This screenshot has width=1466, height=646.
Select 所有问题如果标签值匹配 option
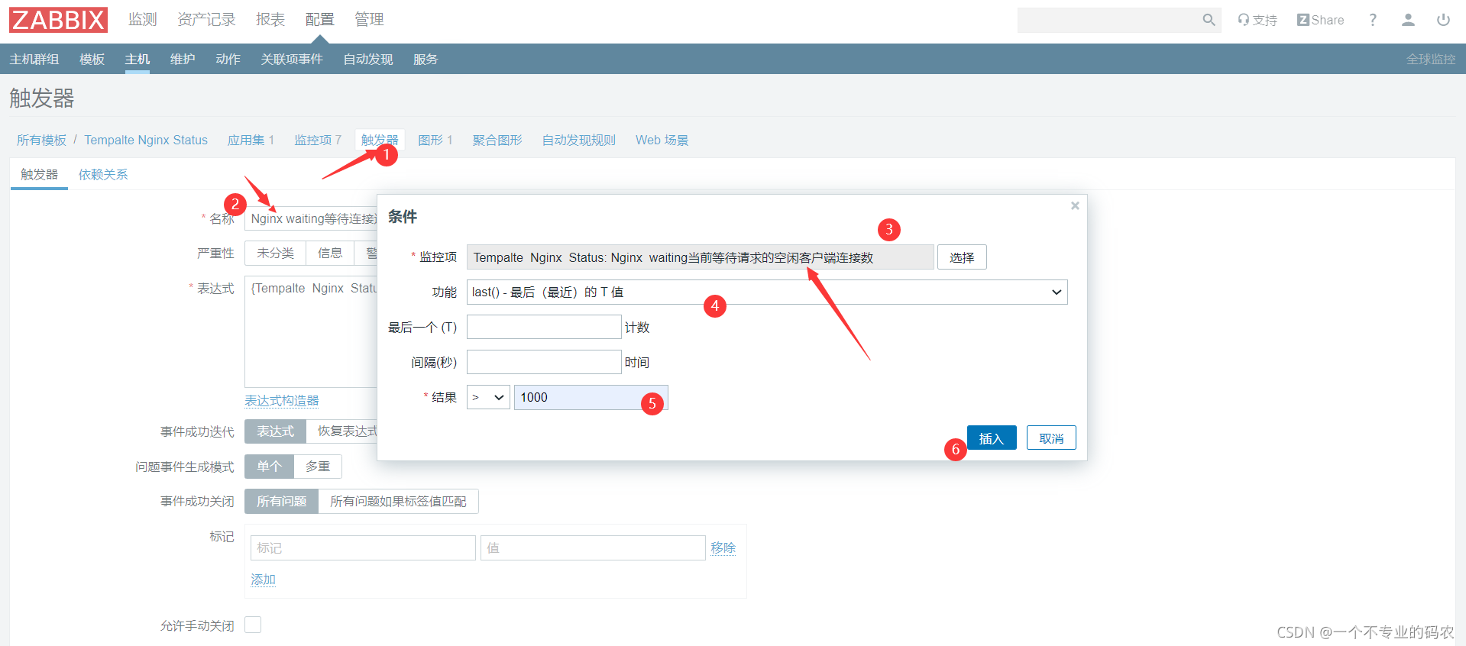tap(398, 502)
